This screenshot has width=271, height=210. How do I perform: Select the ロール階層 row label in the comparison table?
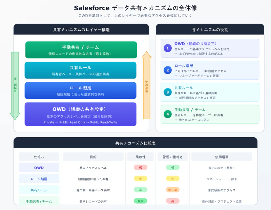[39, 179]
